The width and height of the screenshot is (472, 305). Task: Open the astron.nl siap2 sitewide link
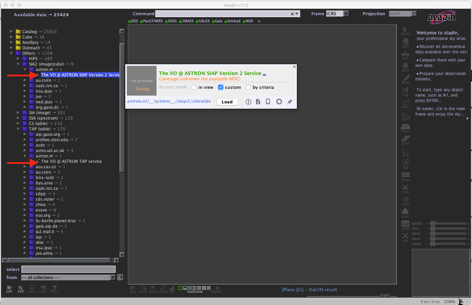coord(169,101)
